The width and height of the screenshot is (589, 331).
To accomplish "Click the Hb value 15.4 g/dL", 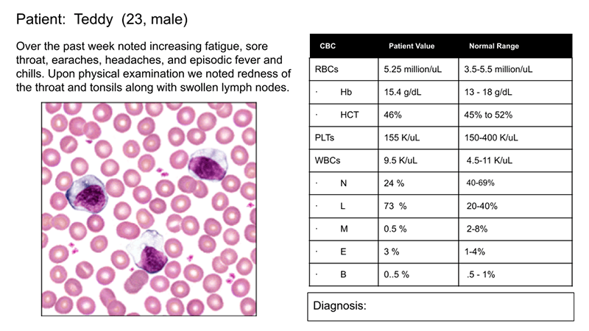I will 403,93.
